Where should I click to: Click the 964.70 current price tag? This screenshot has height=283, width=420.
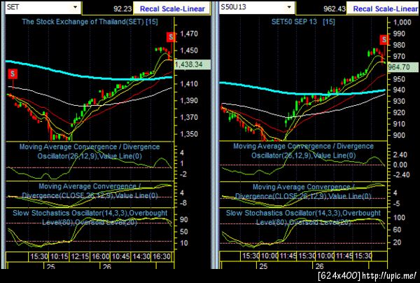point(402,67)
